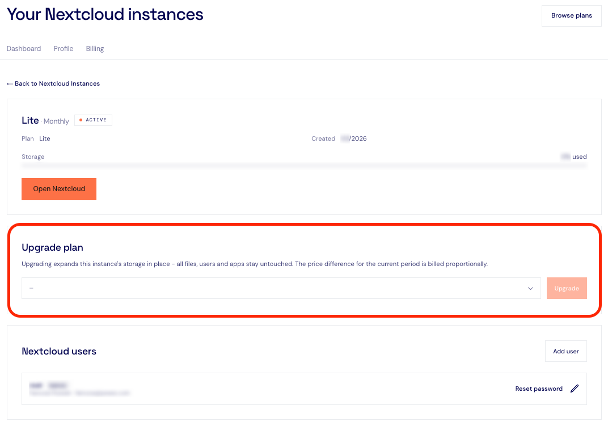Click Browse plans button
The width and height of the screenshot is (608, 422).
pyautogui.click(x=572, y=15)
